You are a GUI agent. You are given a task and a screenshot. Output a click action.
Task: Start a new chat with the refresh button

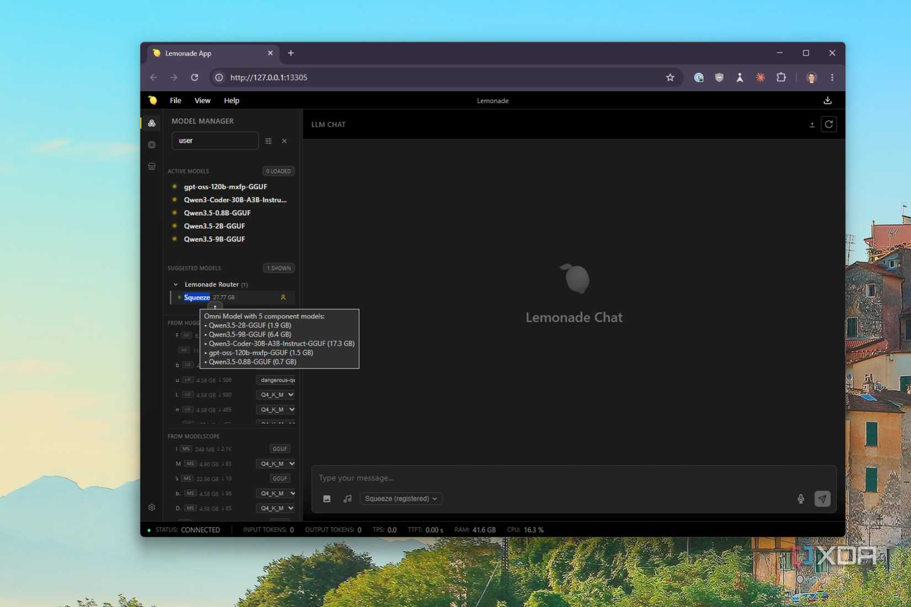coord(829,125)
